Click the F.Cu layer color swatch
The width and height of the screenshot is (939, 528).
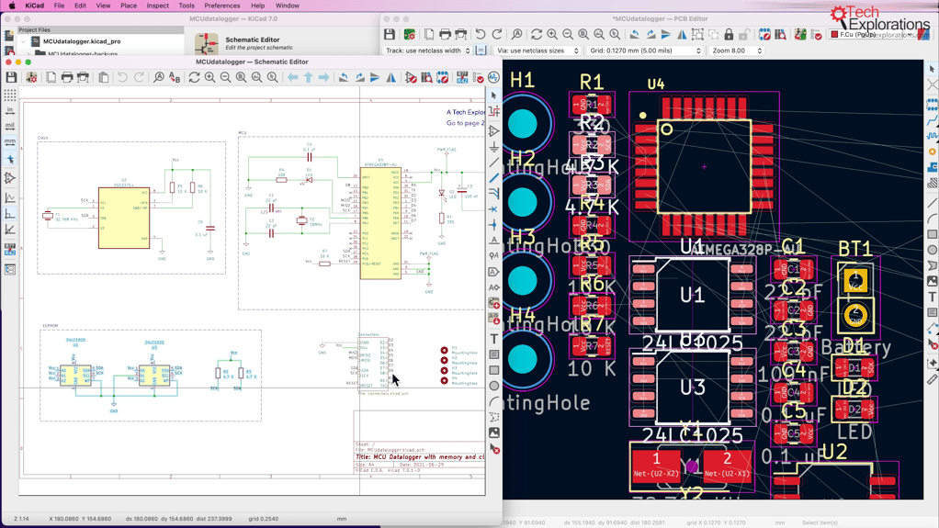(834, 35)
